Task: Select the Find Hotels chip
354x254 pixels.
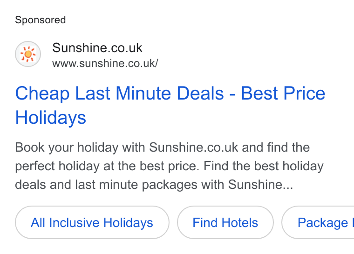Action: coord(225,222)
